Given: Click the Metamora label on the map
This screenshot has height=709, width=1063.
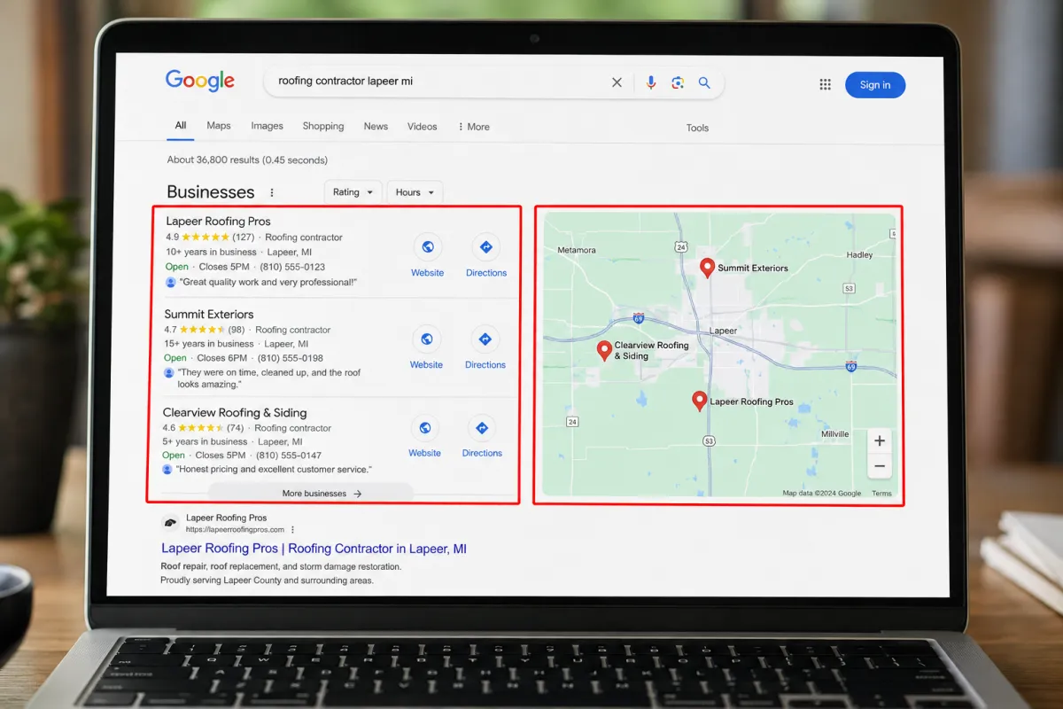Looking at the screenshot, I should pos(577,250).
